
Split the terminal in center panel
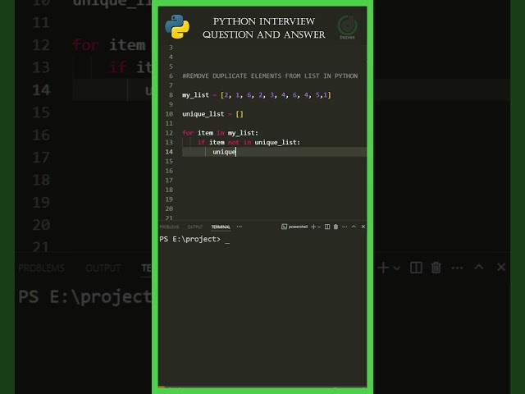click(x=327, y=227)
